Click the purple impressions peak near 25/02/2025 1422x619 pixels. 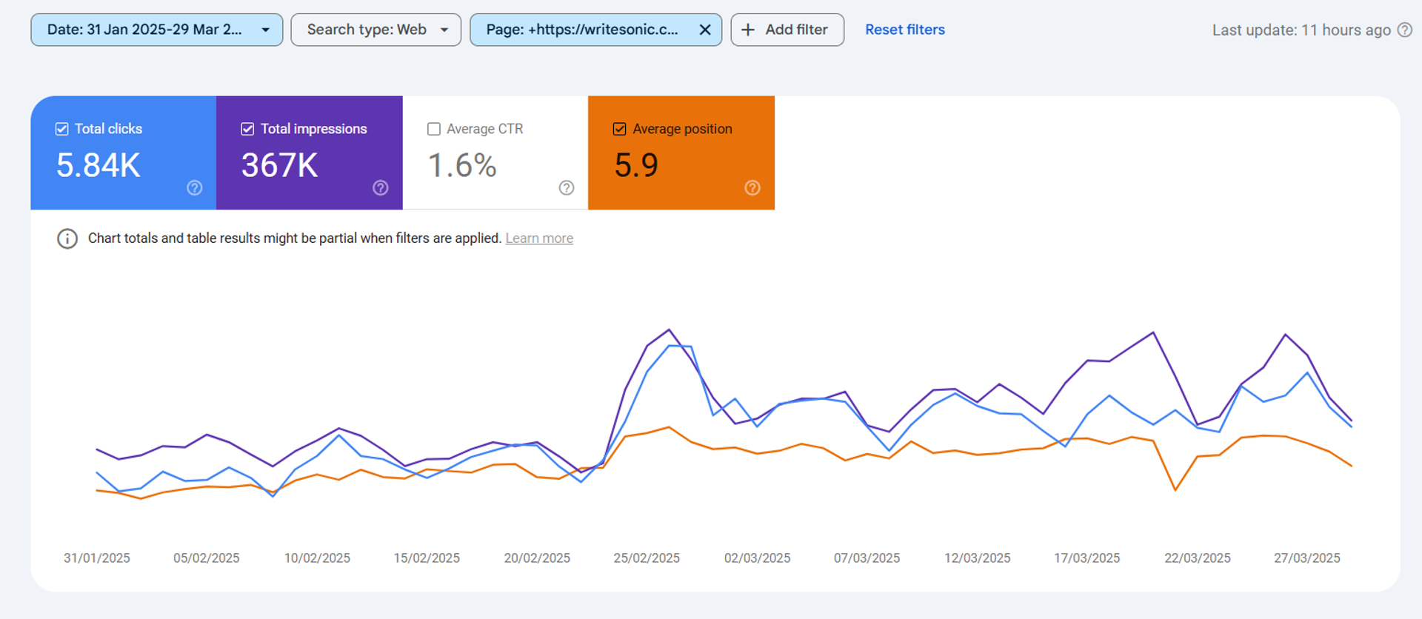669,329
